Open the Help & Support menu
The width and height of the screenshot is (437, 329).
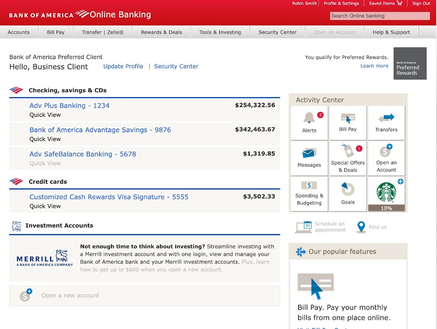pos(391,32)
